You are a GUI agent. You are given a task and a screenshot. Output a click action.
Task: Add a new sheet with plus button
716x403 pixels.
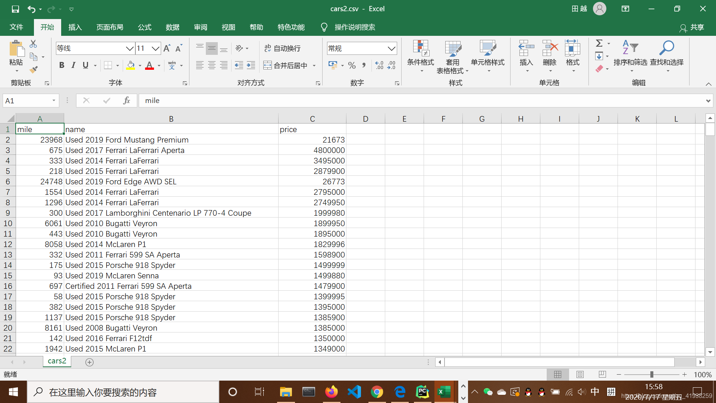pyautogui.click(x=89, y=362)
